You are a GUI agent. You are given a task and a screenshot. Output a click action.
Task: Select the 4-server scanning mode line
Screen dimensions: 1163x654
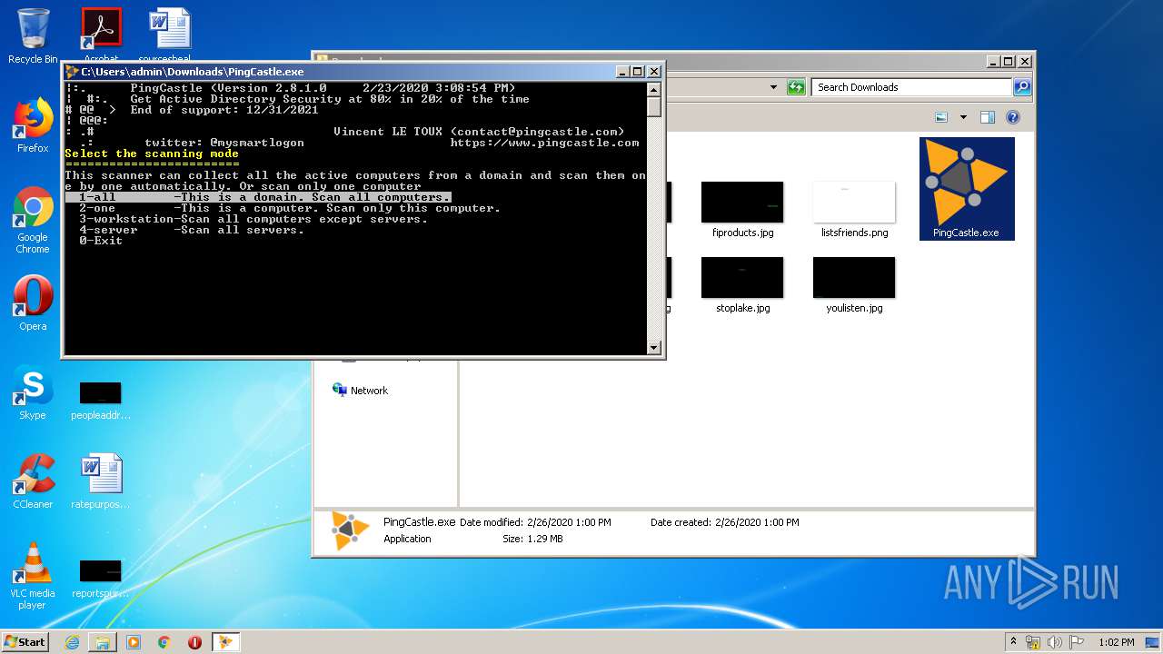(191, 230)
